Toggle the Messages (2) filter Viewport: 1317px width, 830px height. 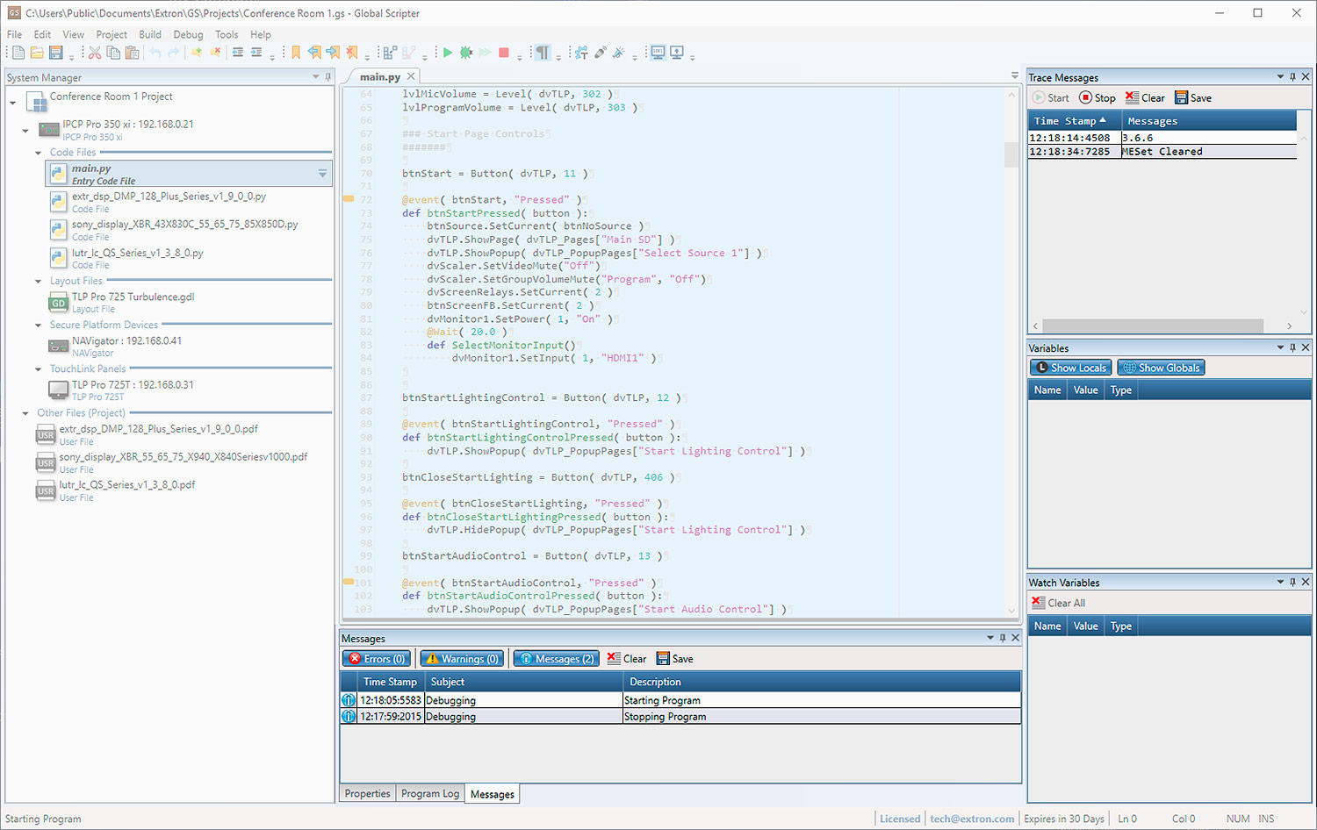tap(556, 659)
